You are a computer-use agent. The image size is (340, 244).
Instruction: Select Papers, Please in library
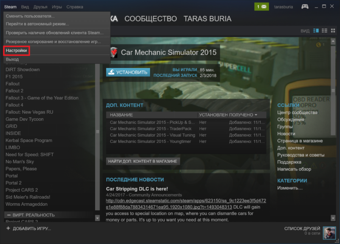click(21, 169)
